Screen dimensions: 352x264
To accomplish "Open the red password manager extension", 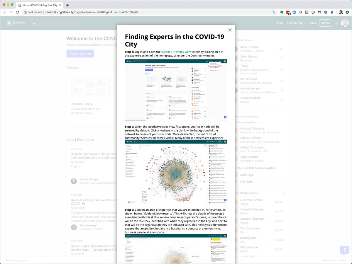I will click(x=288, y=13).
